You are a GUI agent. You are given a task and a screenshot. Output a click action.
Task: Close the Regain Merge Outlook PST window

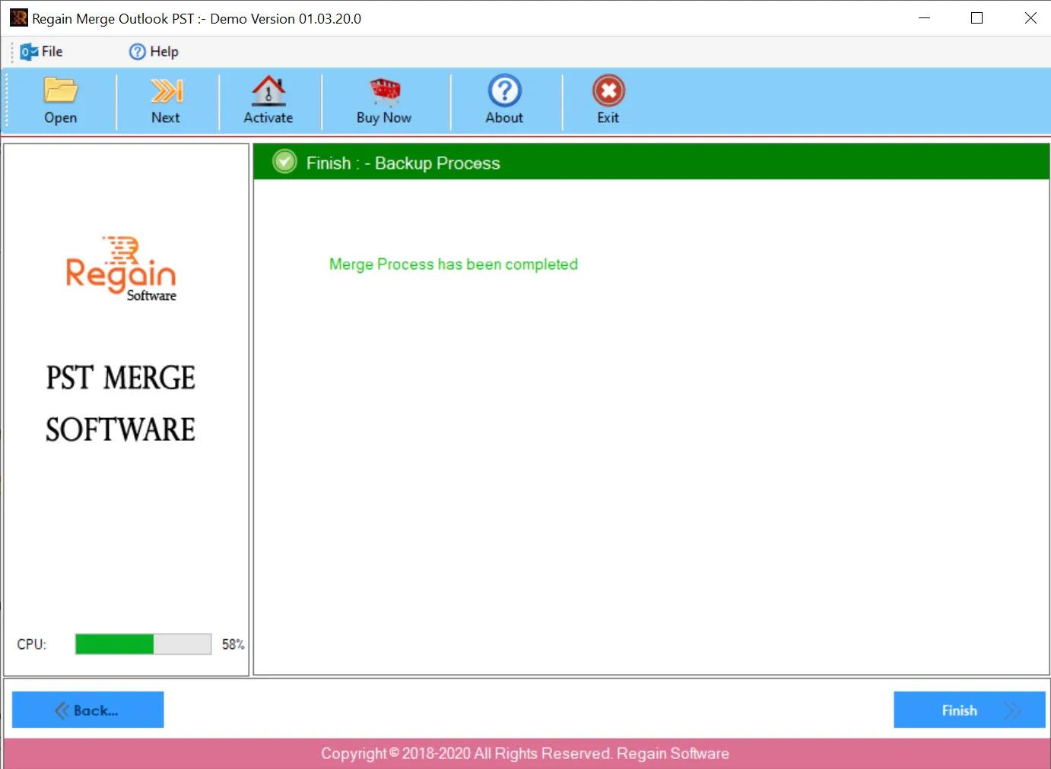tap(1030, 18)
